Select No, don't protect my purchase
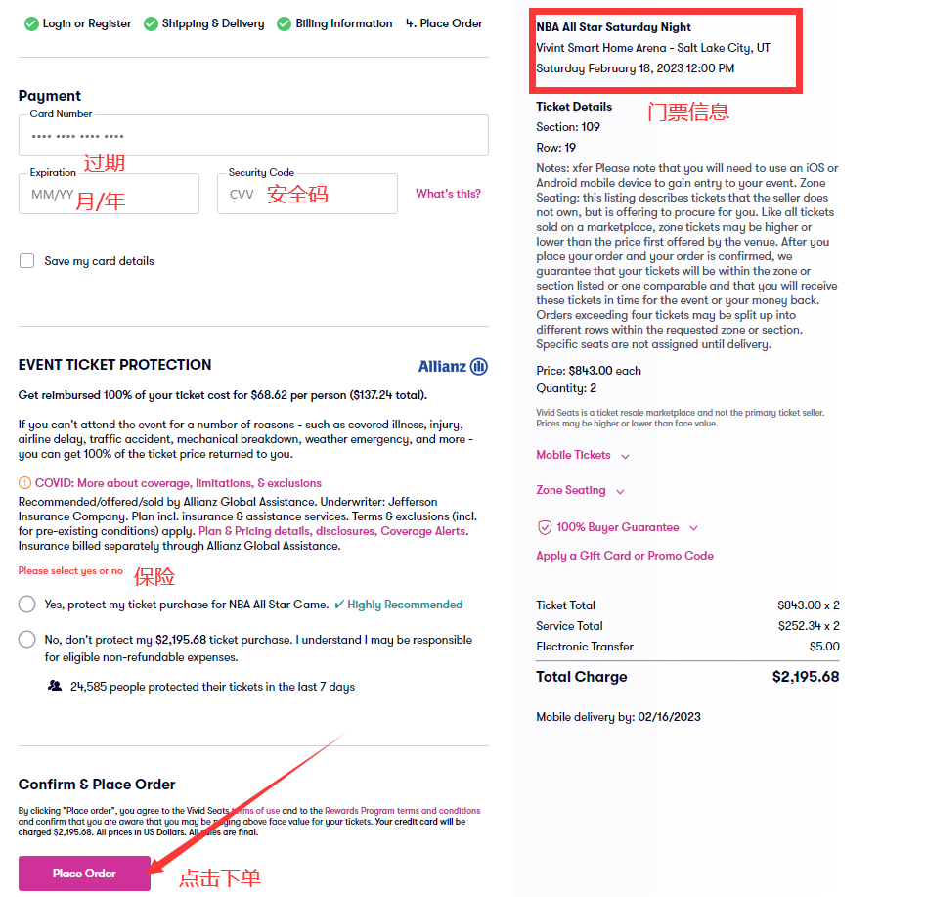925x897 pixels. [x=27, y=640]
